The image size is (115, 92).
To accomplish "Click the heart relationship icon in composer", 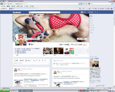I will point(37,60).
